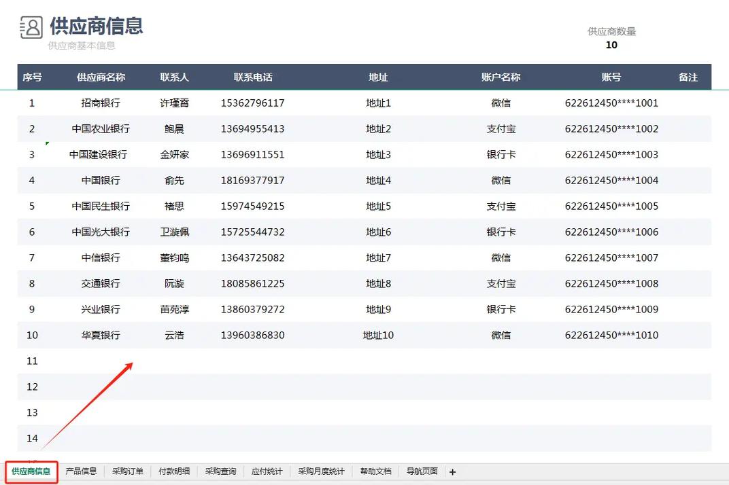Select the 中国建设银行 supplier cell

(98, 155)
